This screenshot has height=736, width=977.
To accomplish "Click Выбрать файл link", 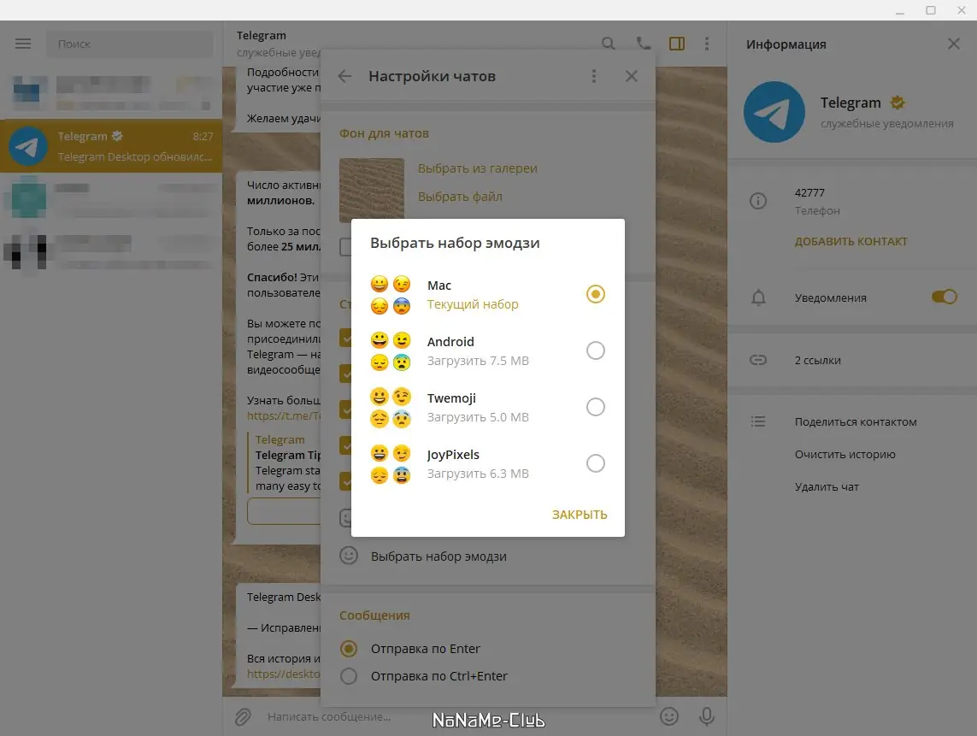I will [x=460, y=197].
